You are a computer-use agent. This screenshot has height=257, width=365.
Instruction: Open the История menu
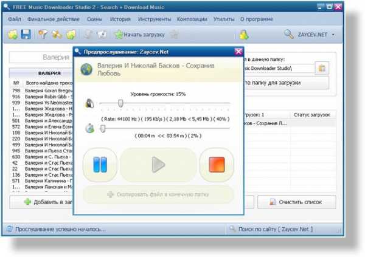tap(120, 19)
